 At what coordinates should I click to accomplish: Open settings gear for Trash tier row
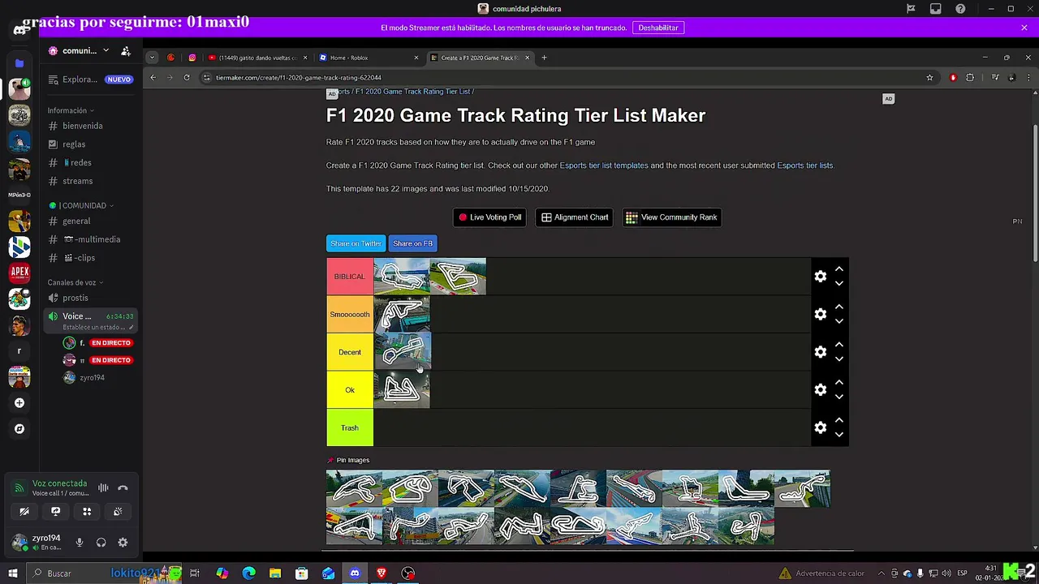click(821, 427)
